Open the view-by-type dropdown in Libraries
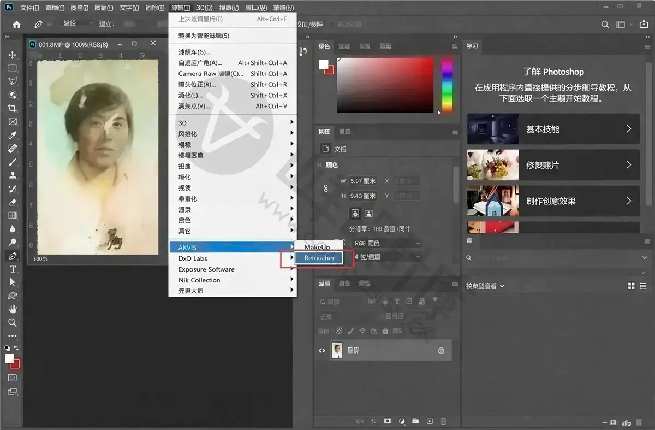The height and width of the screenshot is (430, 655). (x=485, y=286)
